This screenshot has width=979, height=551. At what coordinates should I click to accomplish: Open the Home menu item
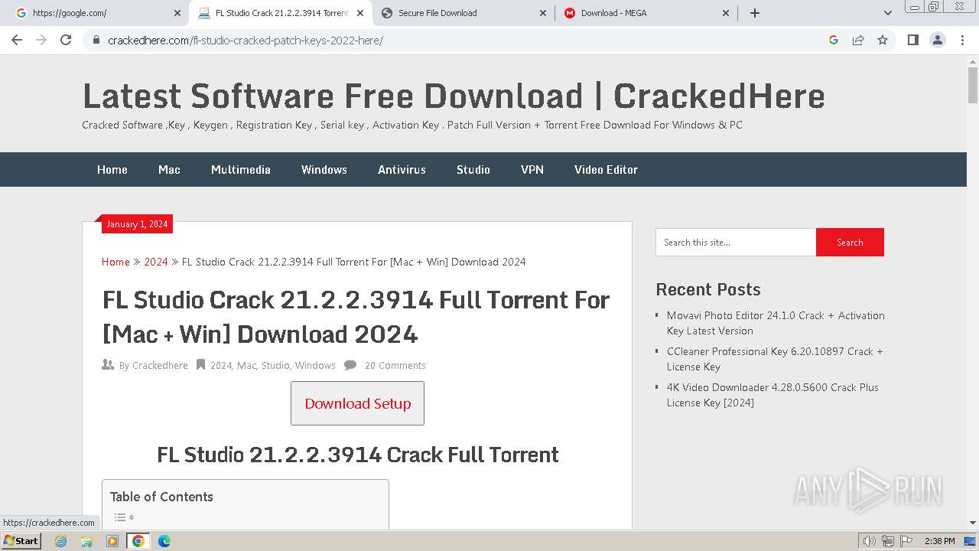coord(112,170)
